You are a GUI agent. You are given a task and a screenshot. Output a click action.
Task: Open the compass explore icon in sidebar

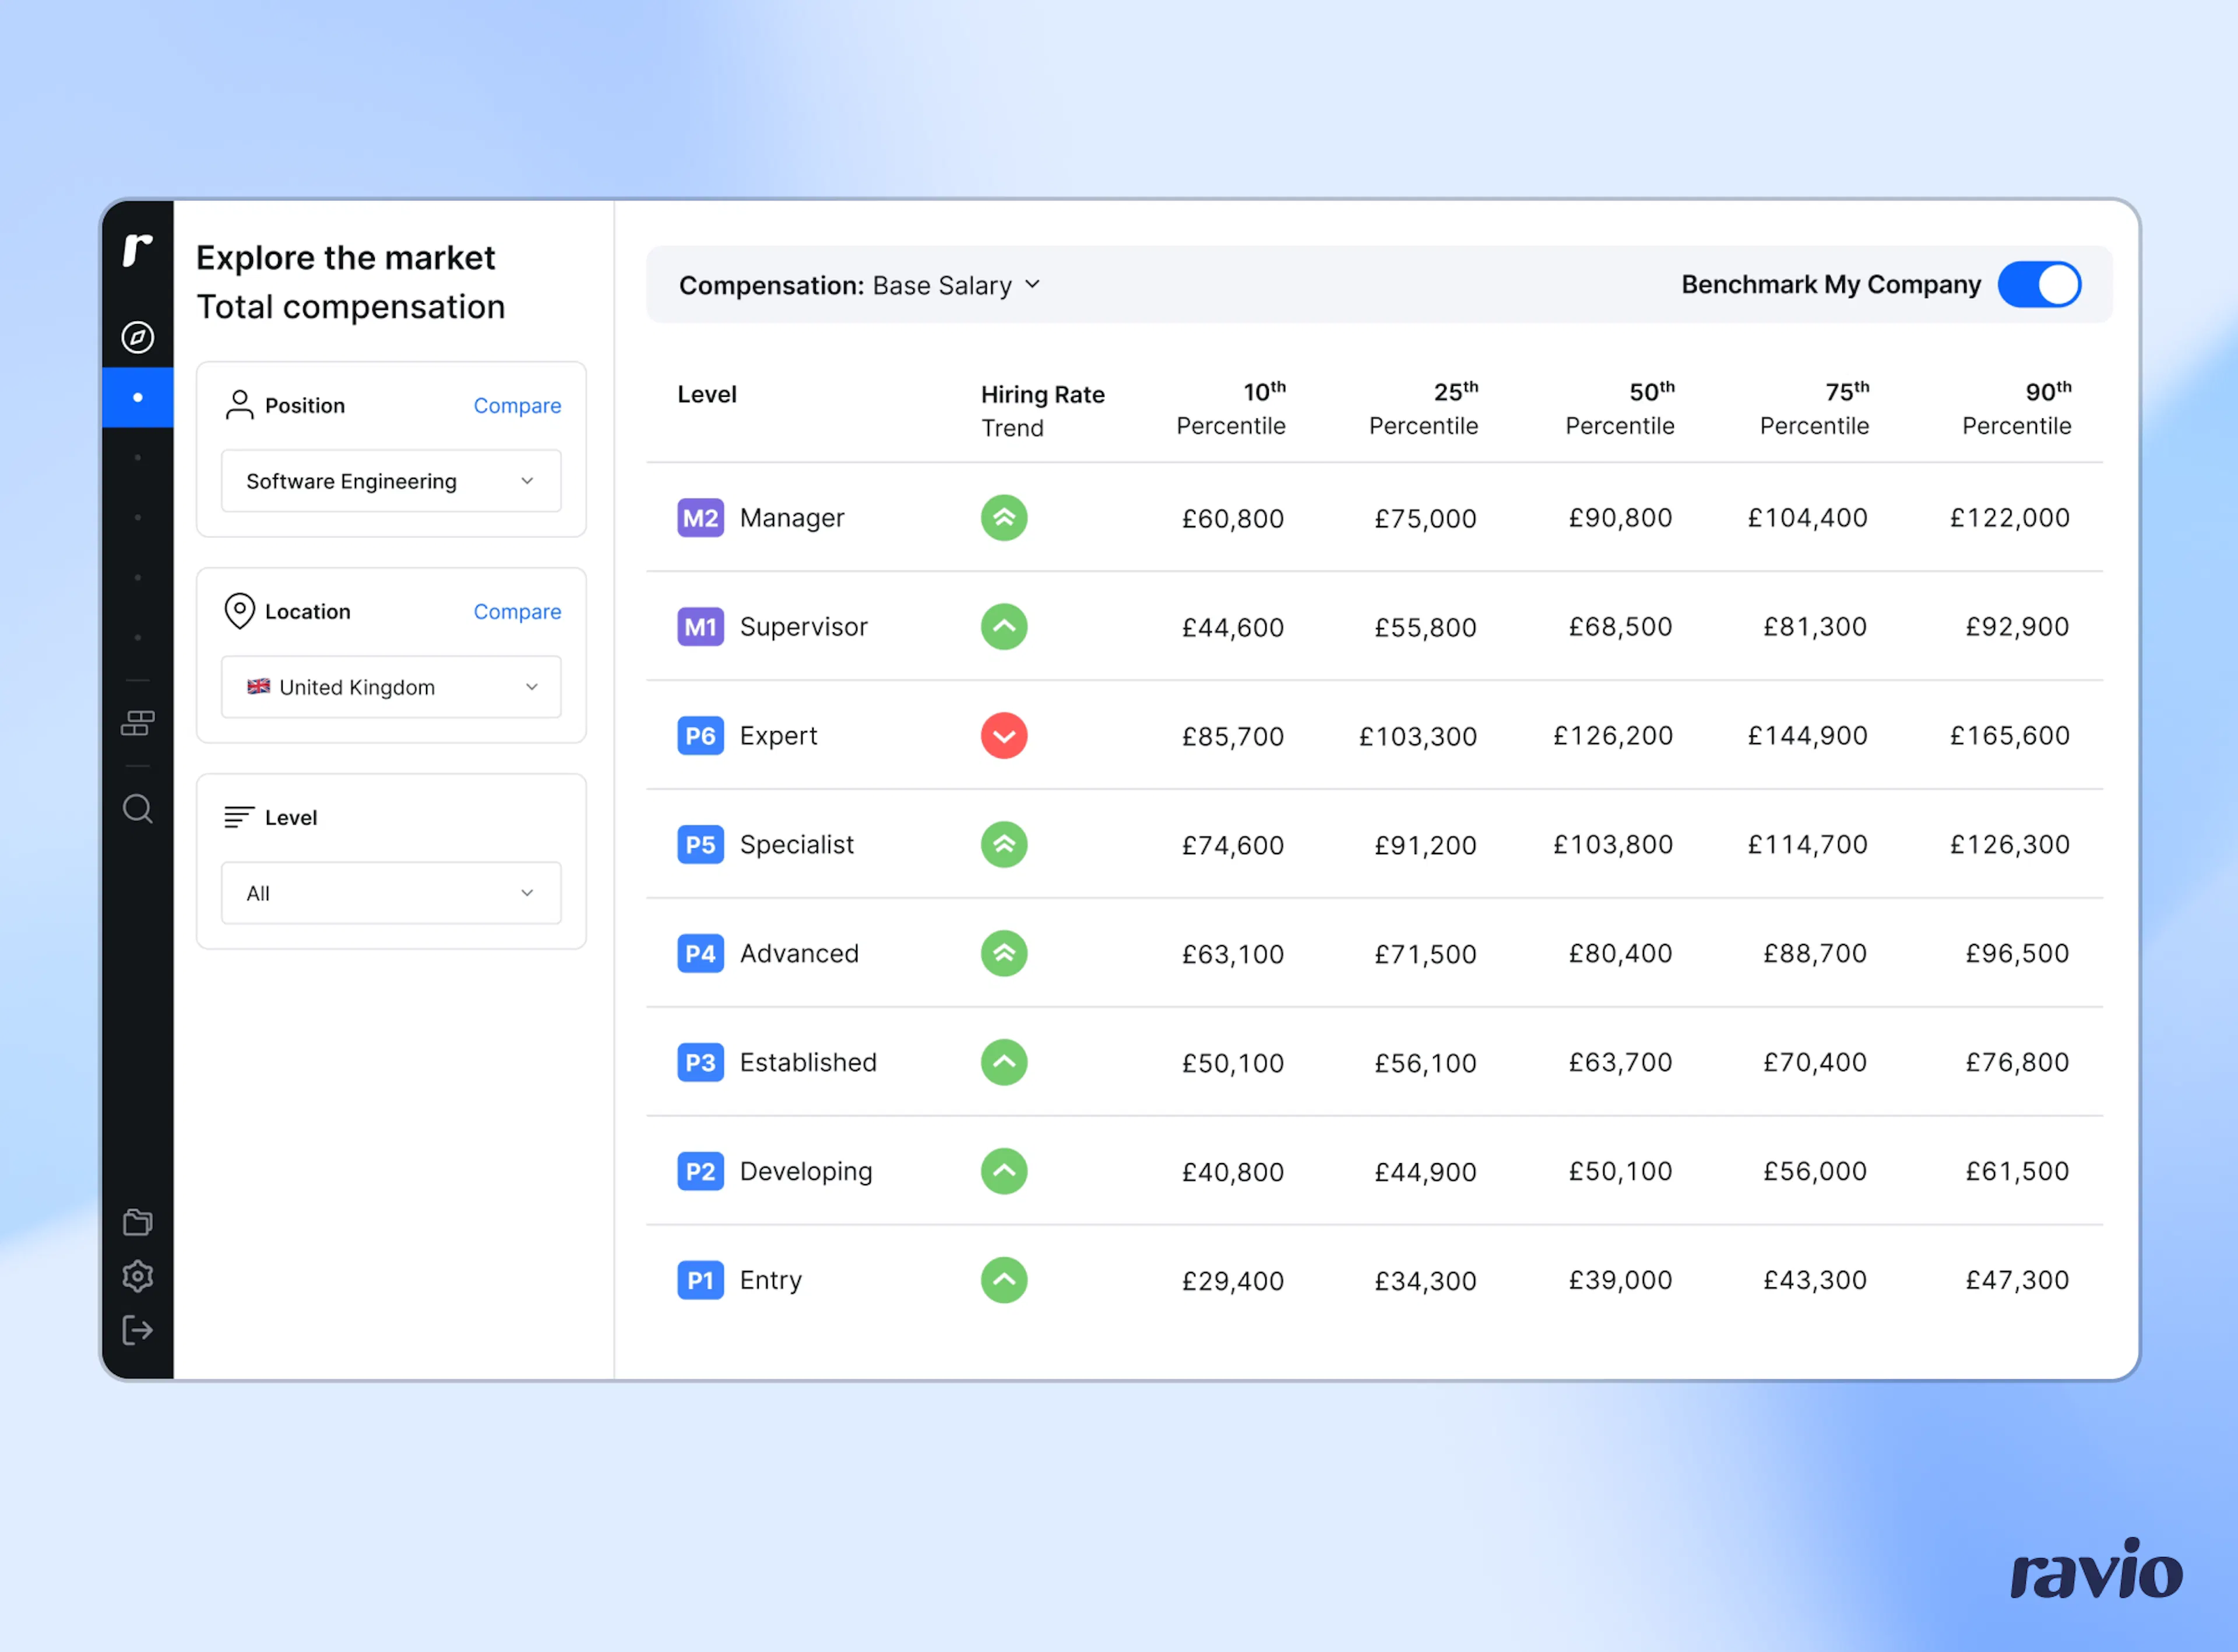coord(137,337)
